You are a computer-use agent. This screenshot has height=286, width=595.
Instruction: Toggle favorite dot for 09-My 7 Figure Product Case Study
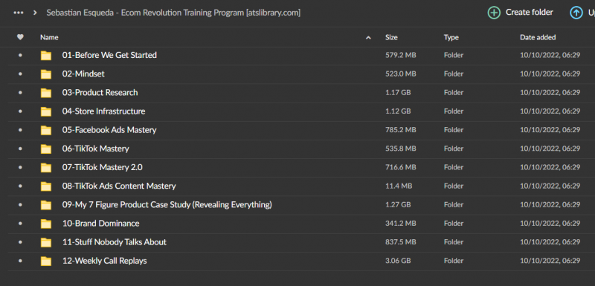(x=20, y=204)
